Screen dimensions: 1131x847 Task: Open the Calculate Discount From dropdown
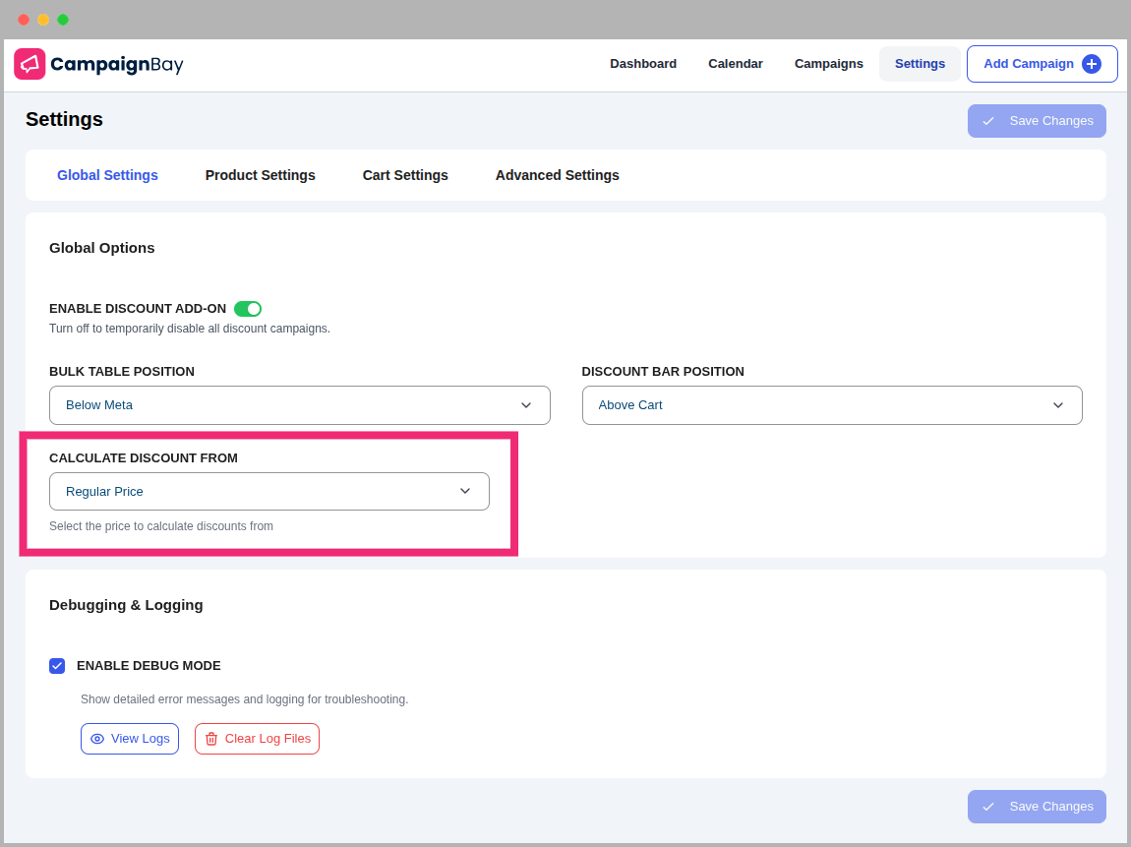[x=268, y=492]
